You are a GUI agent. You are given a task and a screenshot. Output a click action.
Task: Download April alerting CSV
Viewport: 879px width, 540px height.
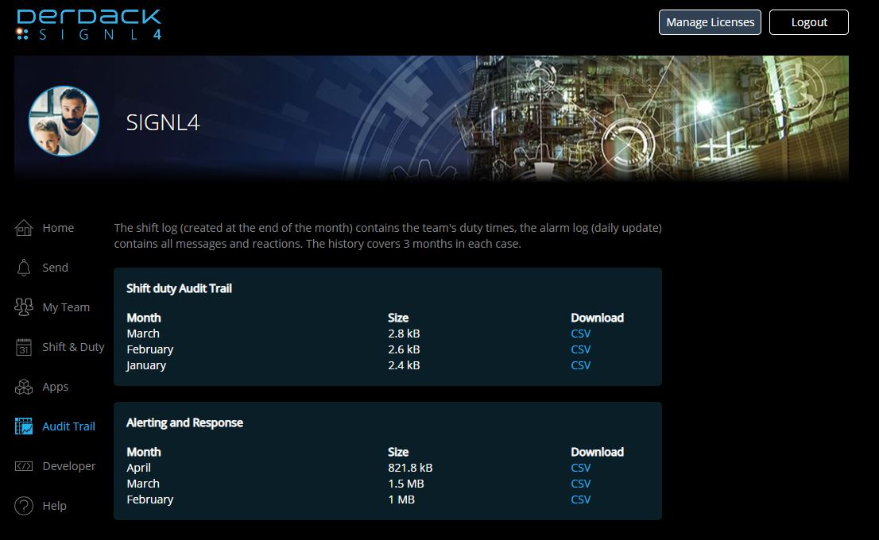(581, 468)
